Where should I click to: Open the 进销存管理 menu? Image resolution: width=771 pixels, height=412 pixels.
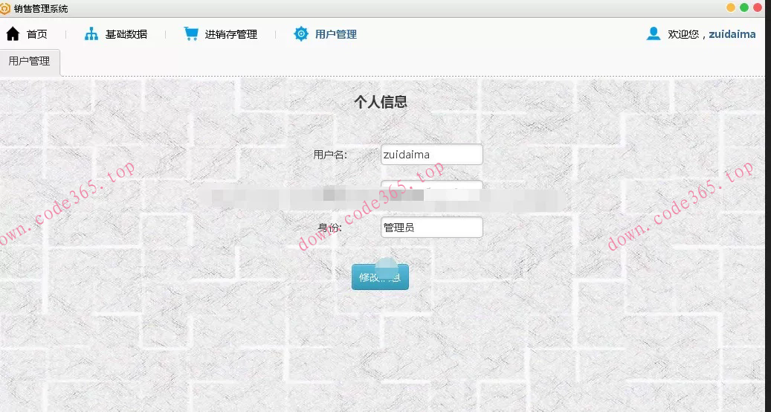(x=231, y=34)
